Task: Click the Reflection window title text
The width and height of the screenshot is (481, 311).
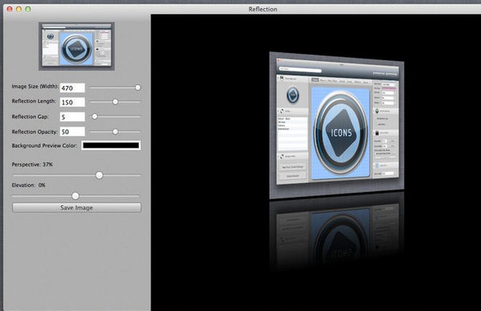Action: pos(263,9)
